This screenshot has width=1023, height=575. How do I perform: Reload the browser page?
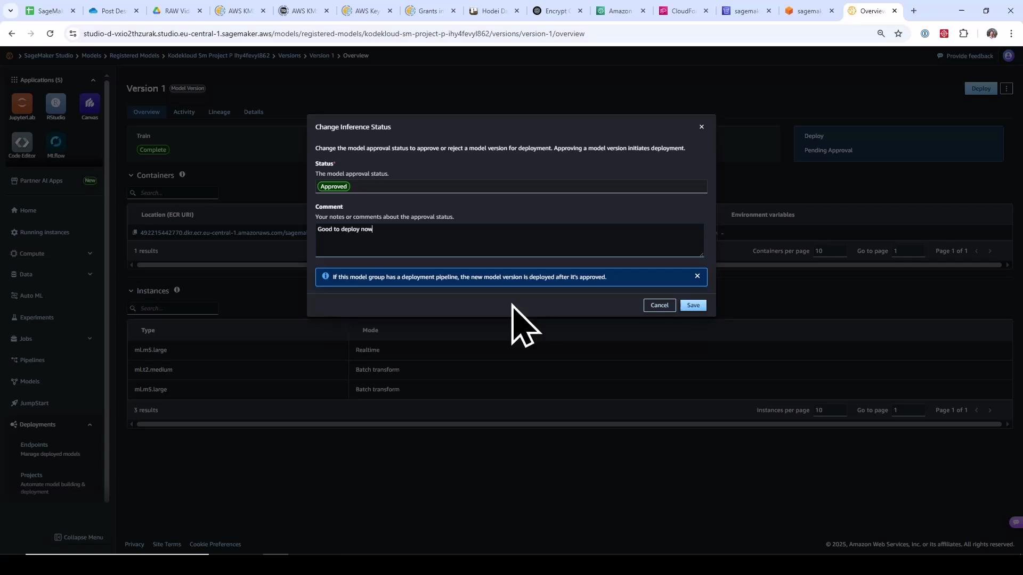point(50,34)
